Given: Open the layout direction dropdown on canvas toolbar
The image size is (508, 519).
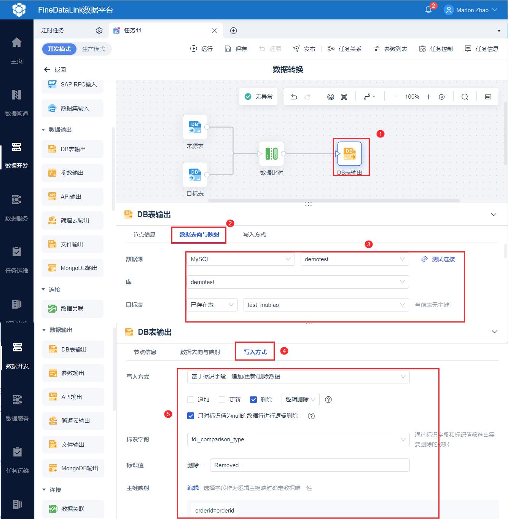Looking at the screenshot, I should click(x=369, y=97).
